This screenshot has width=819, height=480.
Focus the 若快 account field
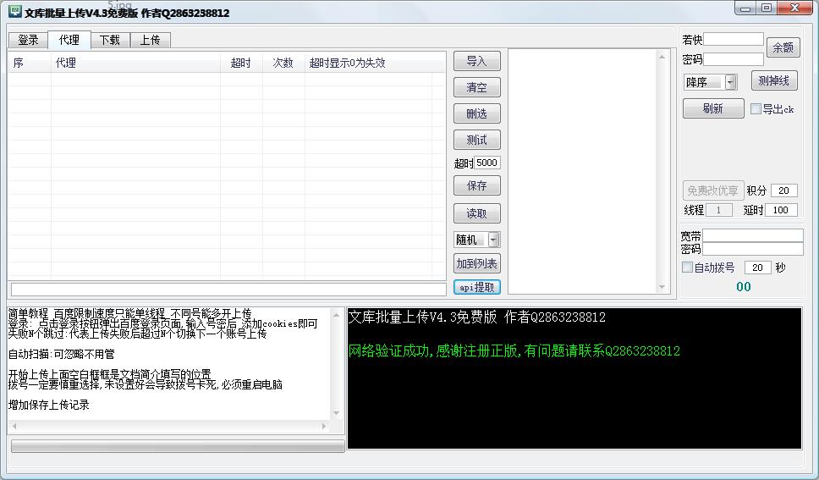click(734, 39)
